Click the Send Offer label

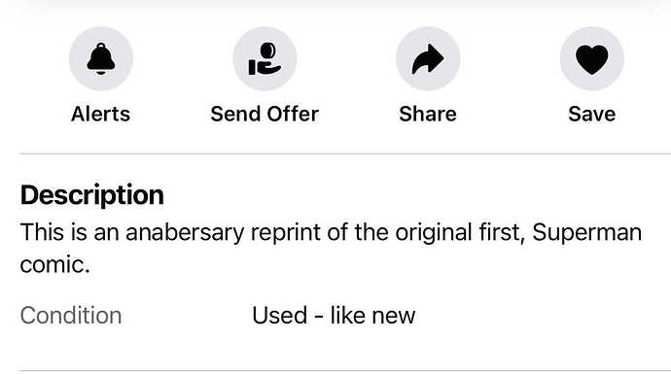[x=265, y=114]
